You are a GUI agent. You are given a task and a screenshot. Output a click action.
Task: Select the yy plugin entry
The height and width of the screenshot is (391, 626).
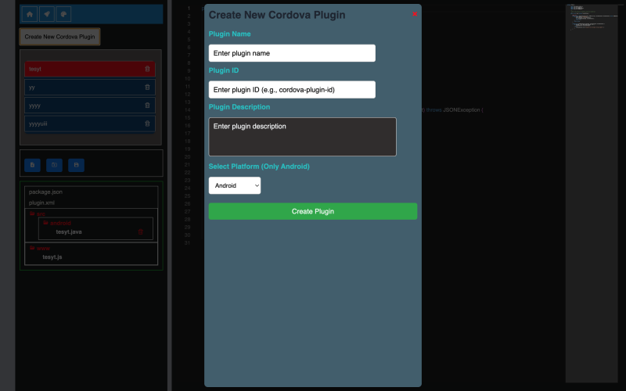(90, 88)
